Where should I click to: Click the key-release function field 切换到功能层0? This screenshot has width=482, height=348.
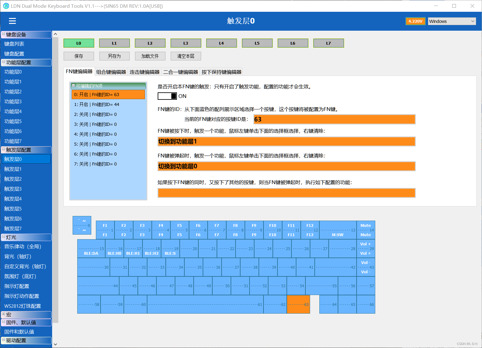(286, 166)
